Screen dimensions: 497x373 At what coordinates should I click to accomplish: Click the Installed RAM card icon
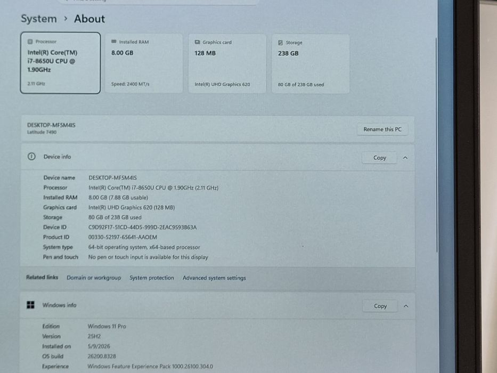114,42
